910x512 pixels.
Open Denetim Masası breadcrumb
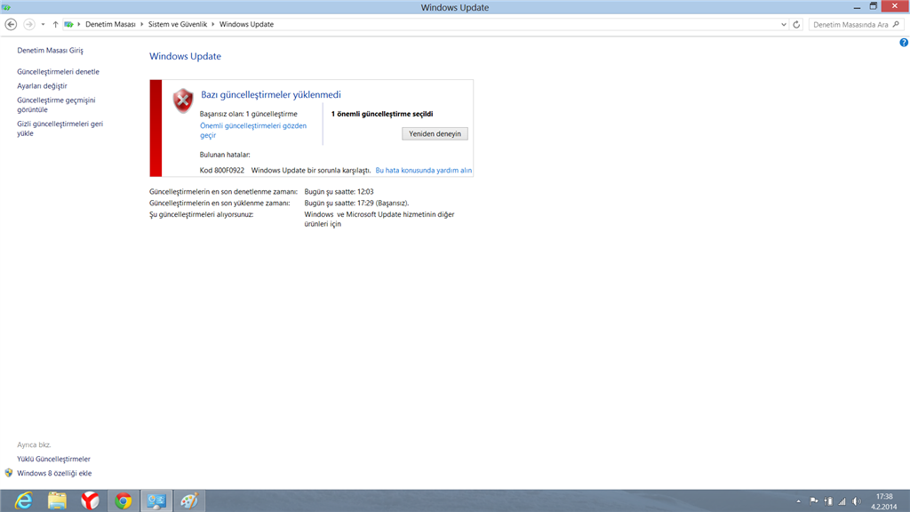click(x=110, y=24)
